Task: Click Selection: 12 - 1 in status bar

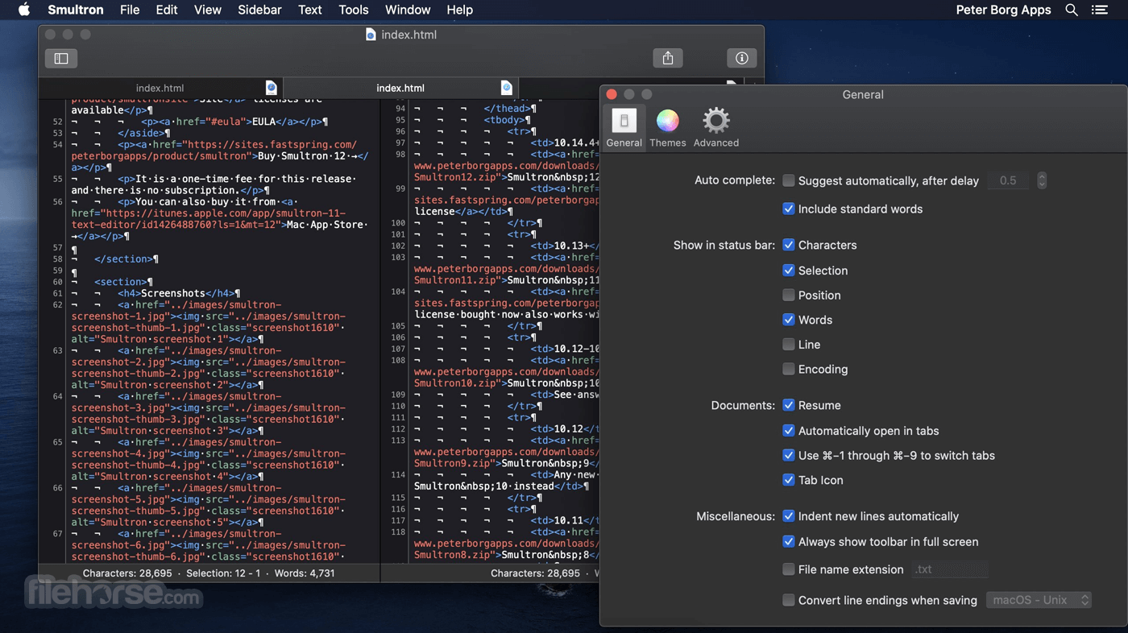Action: coord(223,573)
